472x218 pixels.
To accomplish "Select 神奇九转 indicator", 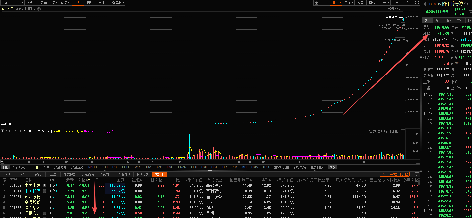I will 300,167.
